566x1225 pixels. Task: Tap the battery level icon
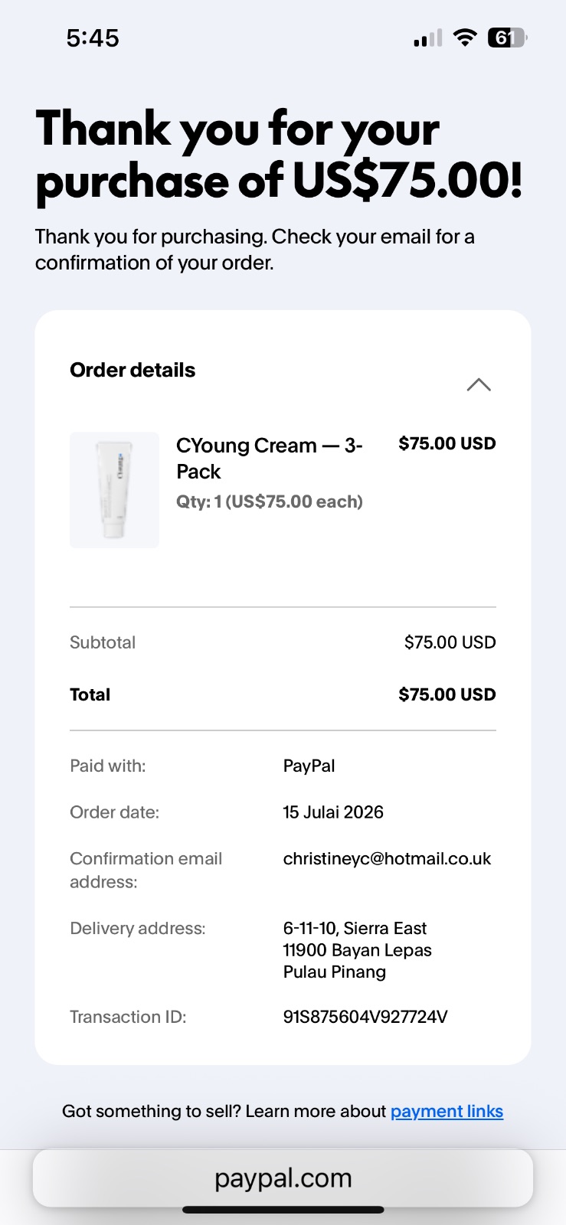pos(507,38)
